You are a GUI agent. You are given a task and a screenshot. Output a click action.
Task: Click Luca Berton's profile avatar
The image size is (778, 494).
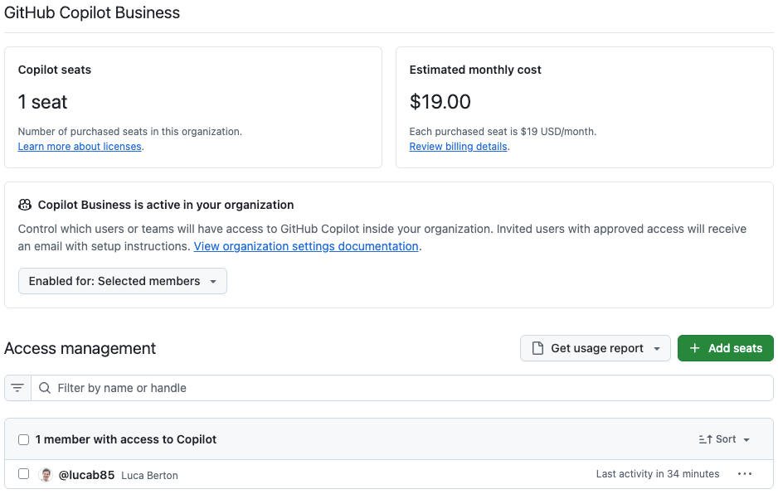(46, 473)
